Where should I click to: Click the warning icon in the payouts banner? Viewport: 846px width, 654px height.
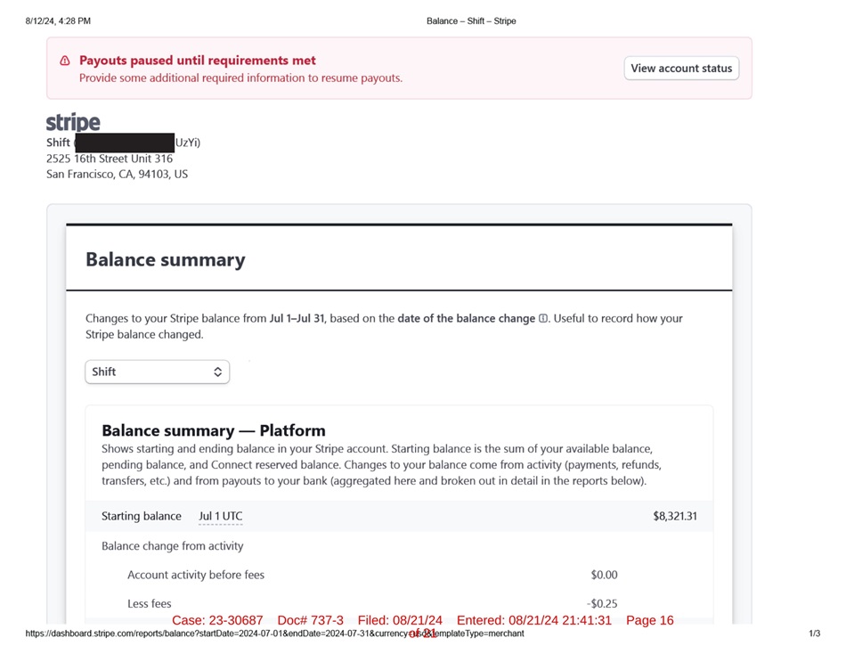65,61
